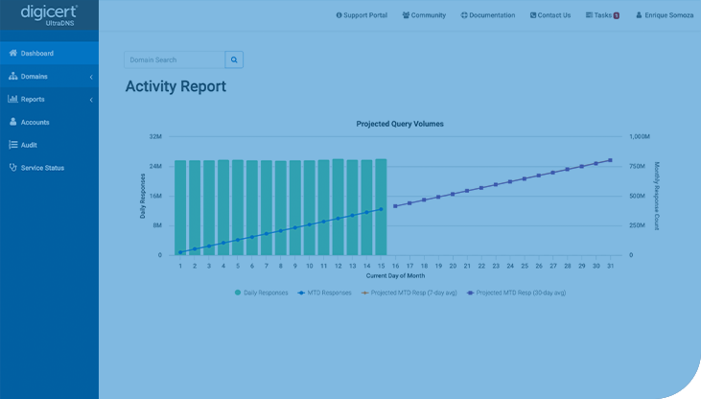Screen dimensions: 701x399
Task: Click the Dashboard home icon in sidebar
Action: click(12, 54)
